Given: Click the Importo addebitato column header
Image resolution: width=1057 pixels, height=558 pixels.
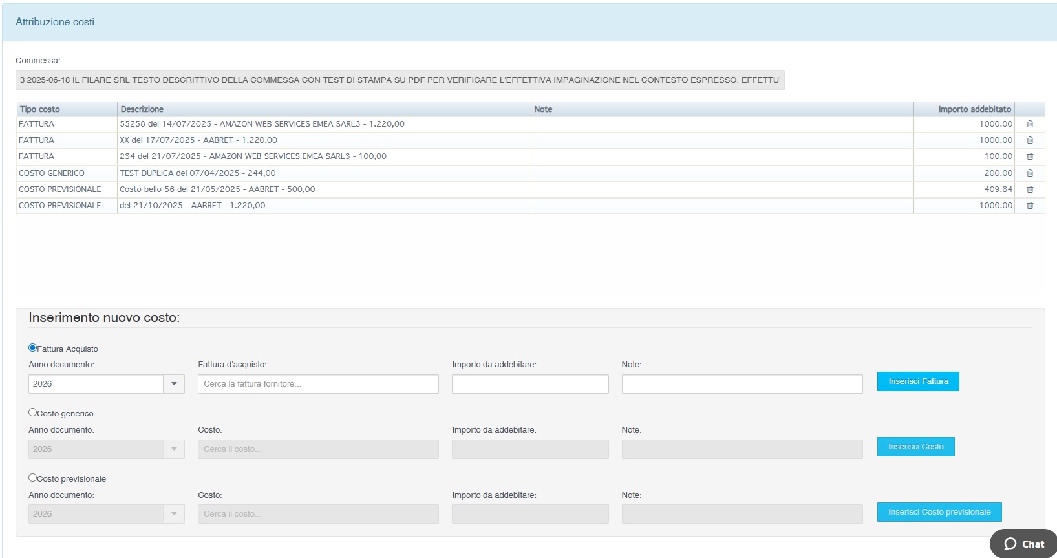Looking at the screenshot, I should coord(974,109).
